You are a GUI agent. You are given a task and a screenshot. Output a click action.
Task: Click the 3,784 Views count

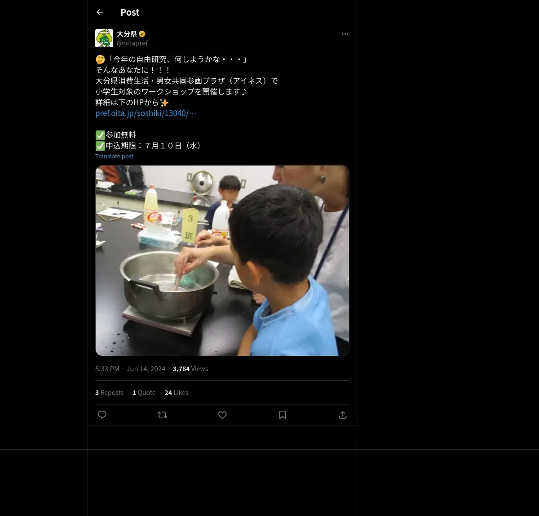point(190,369)
